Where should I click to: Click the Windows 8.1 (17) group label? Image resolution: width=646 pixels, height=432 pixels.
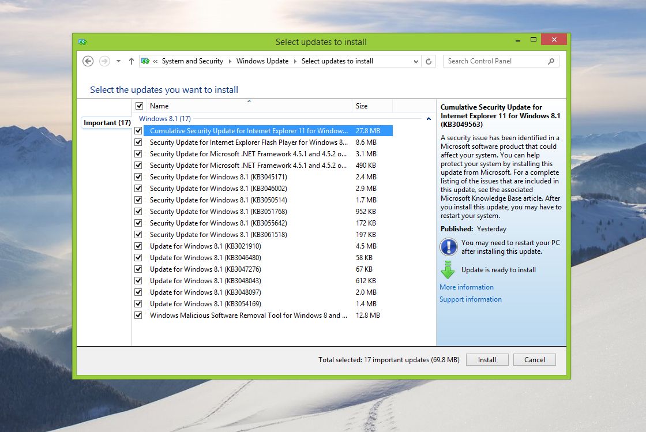click(x=165, y=119)
